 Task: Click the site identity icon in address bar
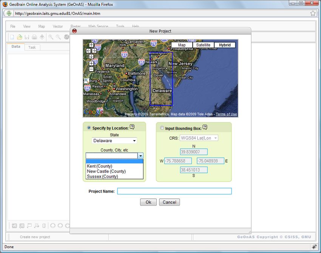[9, 13]
